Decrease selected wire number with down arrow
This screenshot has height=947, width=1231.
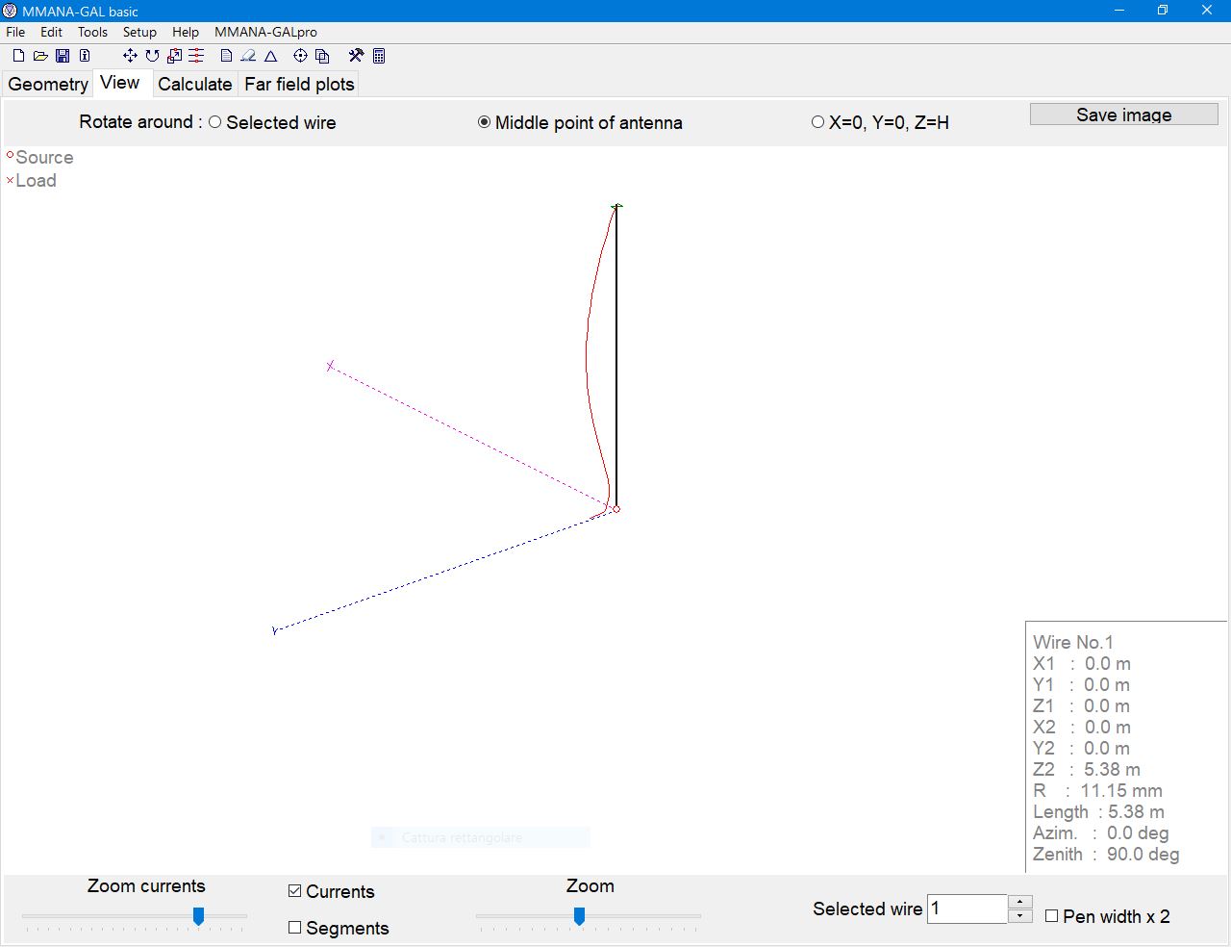[1020, 916]
